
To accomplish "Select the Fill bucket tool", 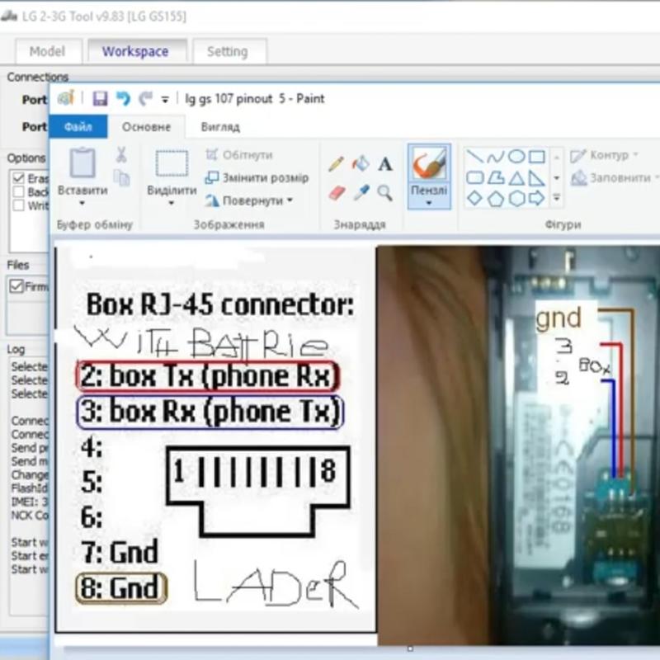I will [x=361, y=163].
